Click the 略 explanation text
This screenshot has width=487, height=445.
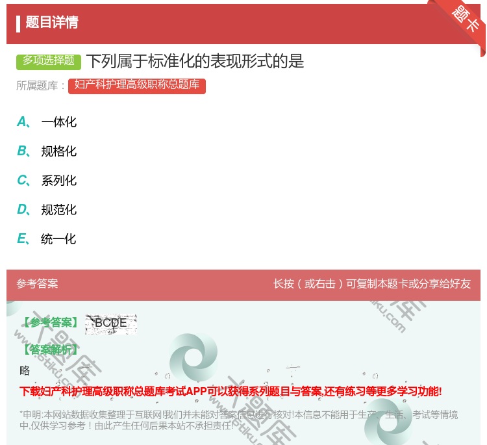coord(25,370)
